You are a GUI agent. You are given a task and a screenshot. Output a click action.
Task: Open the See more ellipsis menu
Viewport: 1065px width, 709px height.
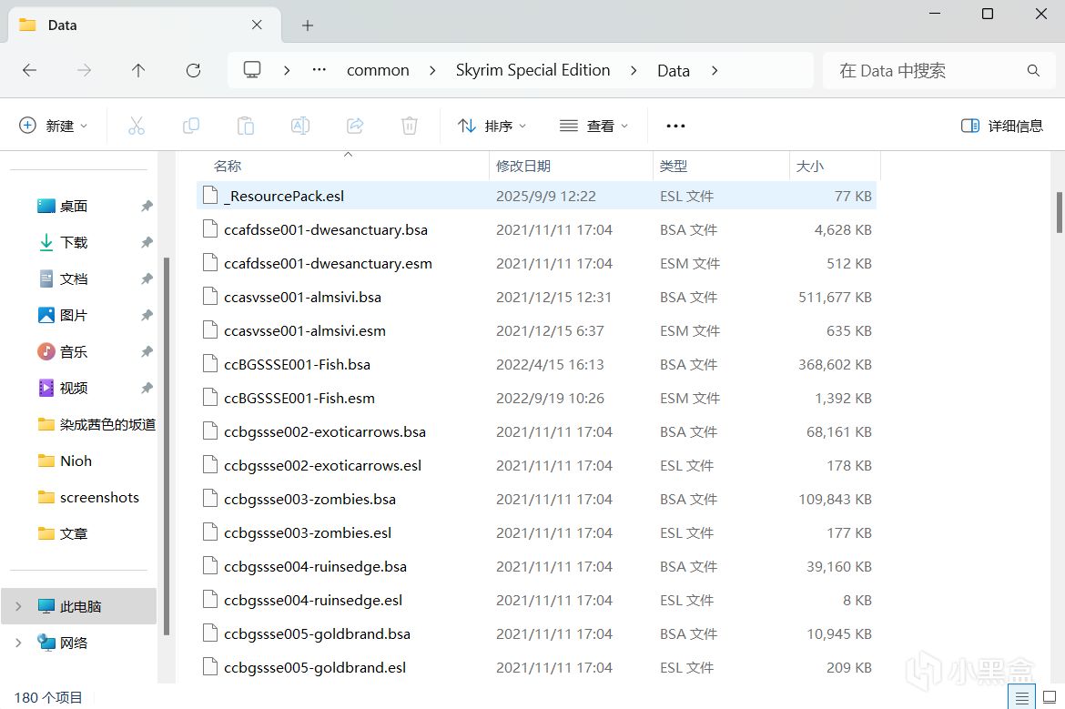tap(675, 126)
